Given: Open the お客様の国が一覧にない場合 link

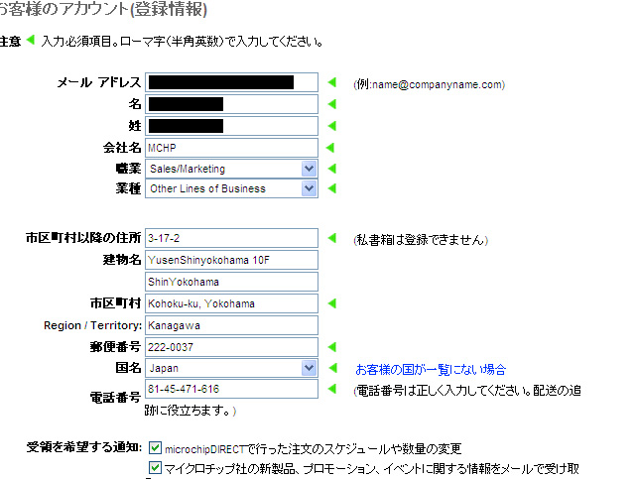Looking at the screenshot, I should click(431, 370).
